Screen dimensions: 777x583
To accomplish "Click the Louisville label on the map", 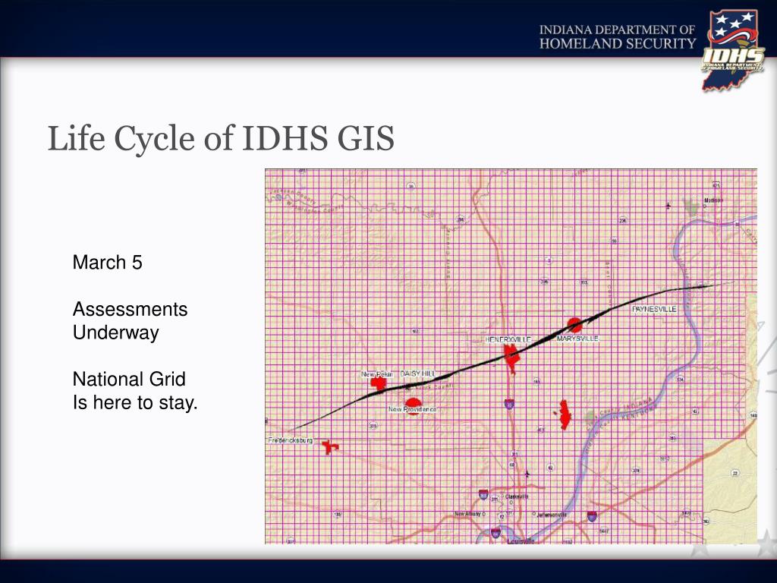I will tap(521, 541).
